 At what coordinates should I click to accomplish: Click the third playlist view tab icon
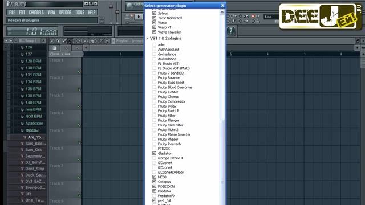click(78, 48)
